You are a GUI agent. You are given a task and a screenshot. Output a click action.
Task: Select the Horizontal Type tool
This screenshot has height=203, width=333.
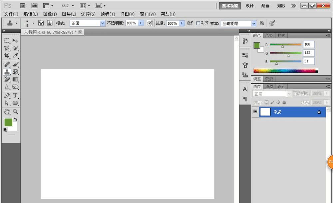tap(15, 96)
